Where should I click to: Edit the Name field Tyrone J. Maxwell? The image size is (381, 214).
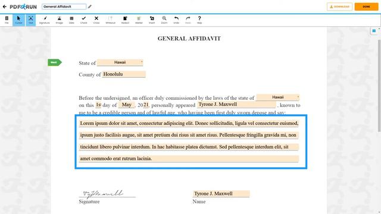coord(221,194)
